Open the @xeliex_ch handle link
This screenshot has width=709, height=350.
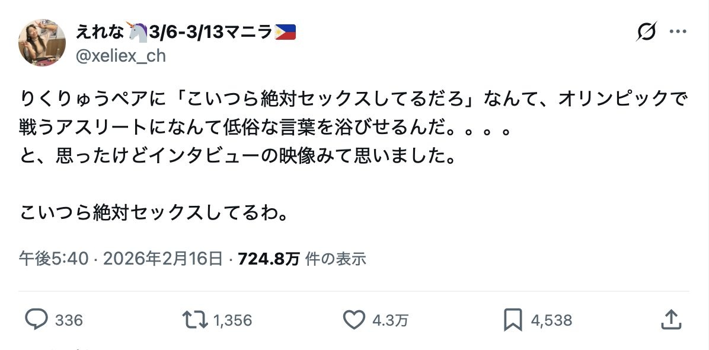pyautogui.click(x=120, y=56)
